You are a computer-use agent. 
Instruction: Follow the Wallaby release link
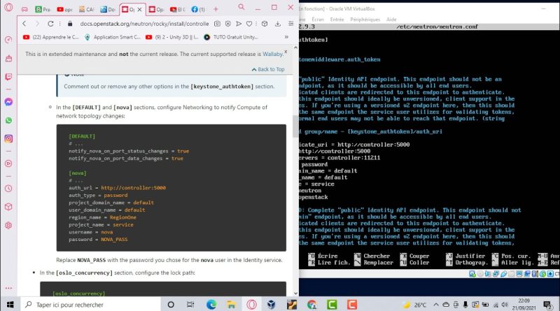click(272, 54)
